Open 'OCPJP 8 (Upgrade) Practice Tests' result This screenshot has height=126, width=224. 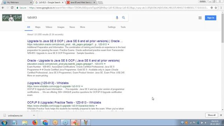click(64, 103)
